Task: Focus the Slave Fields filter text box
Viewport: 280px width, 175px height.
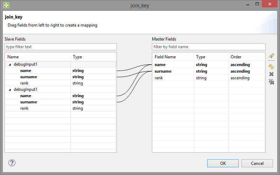Action: point(61,47)
